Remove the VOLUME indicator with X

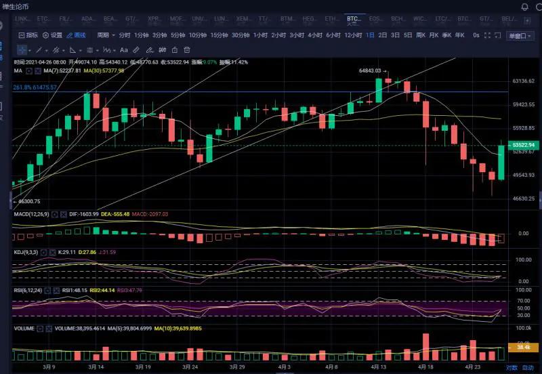49,329
